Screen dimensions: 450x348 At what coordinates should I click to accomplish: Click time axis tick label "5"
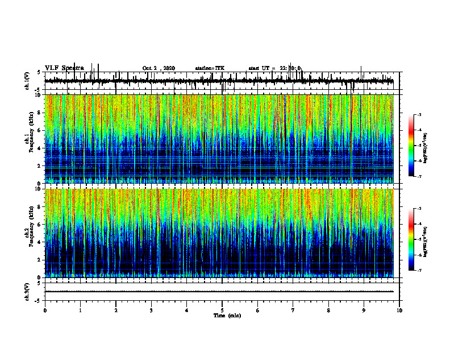222,310
